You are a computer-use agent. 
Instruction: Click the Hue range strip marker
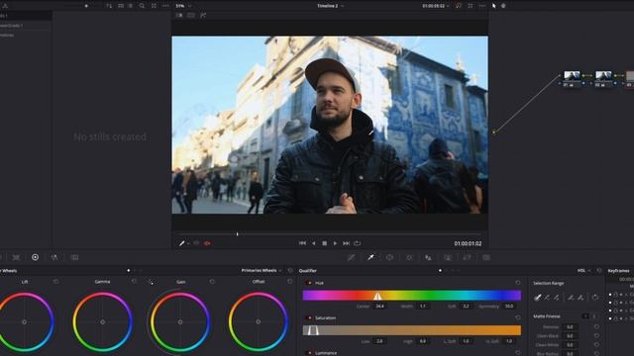(377, 296)
